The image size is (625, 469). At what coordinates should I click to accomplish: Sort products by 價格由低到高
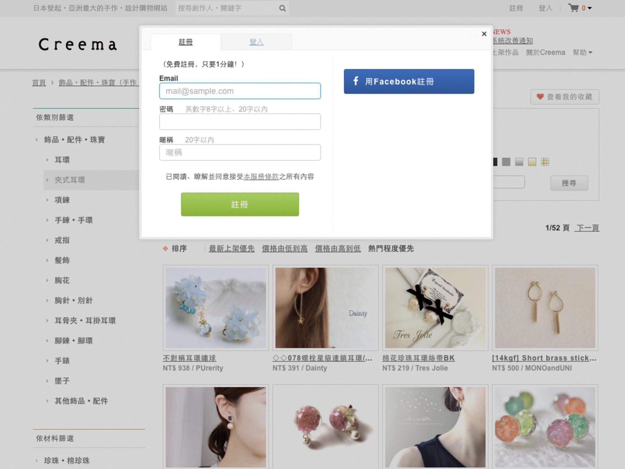284,249
